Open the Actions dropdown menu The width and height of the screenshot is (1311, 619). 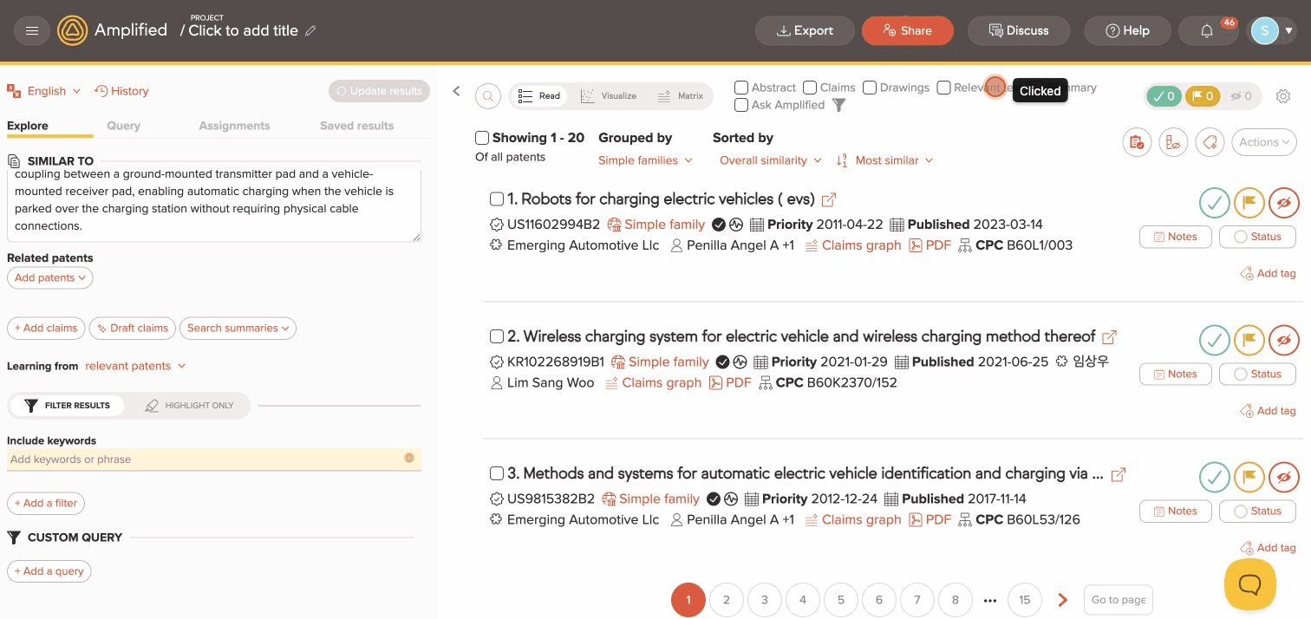pos(1263,142)
